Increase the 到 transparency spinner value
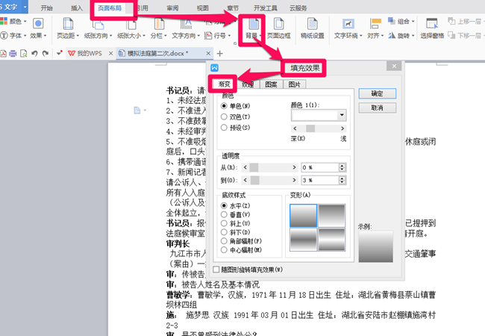 (342, 178)
